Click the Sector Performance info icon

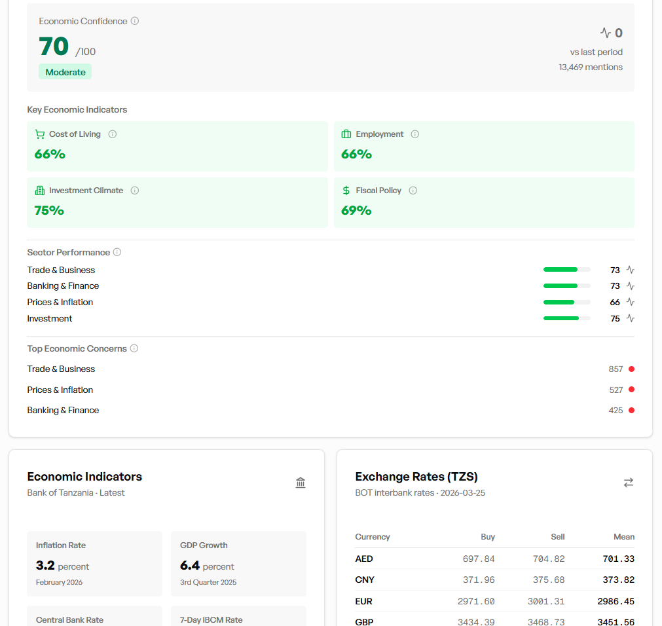[117, 252]
